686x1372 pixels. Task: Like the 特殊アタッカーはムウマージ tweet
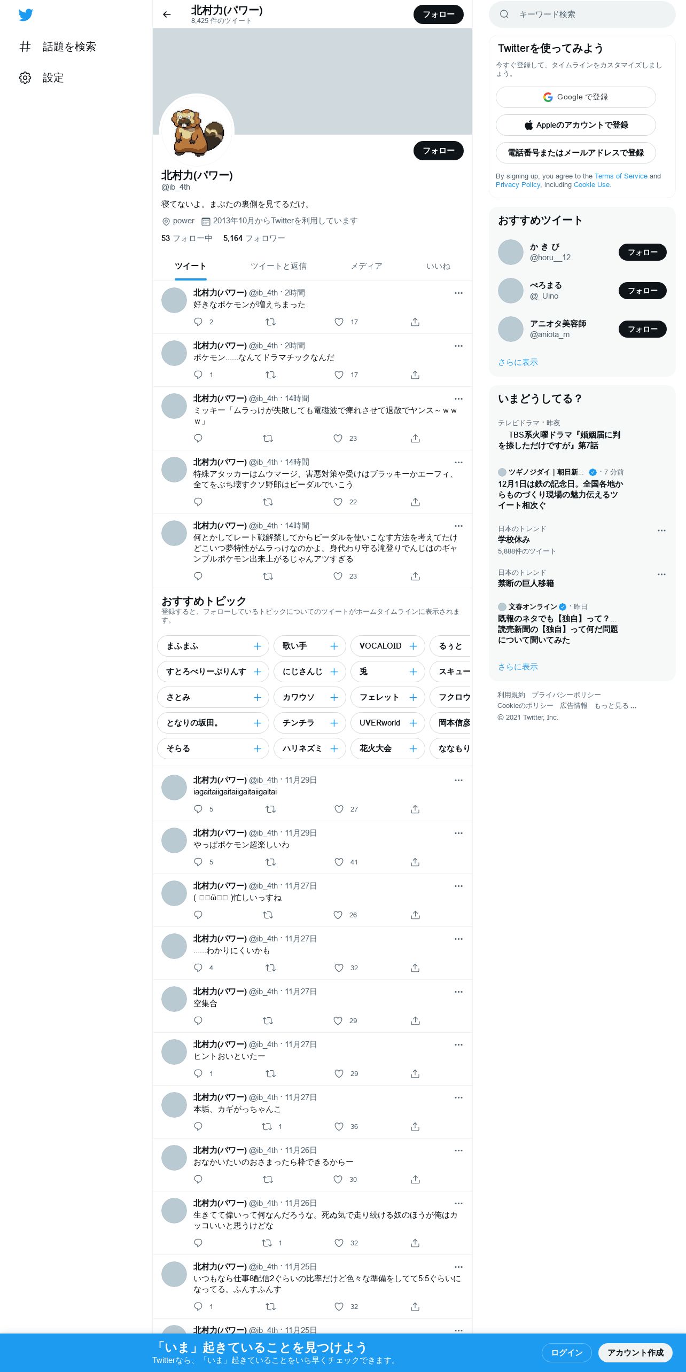(338, 502)
